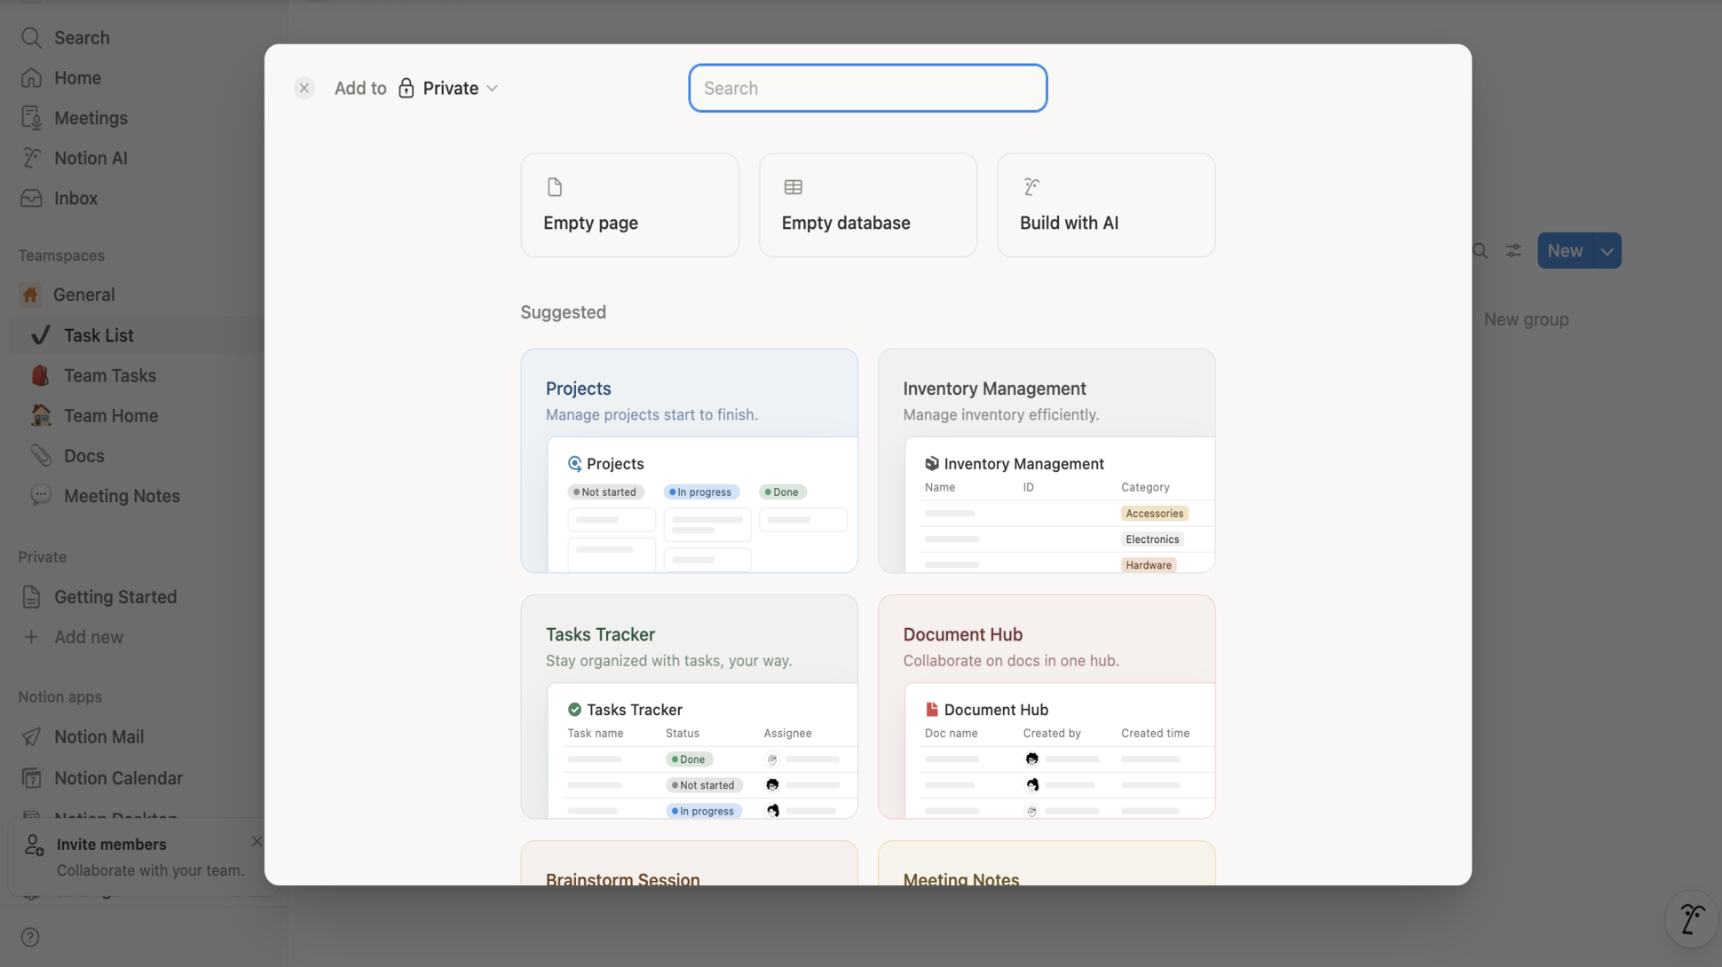Click the Search magnifier icon in the sidebar

[x=30, y=37]
